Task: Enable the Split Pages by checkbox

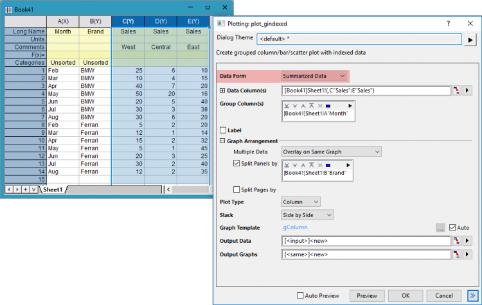Action: tap(237, 189)
